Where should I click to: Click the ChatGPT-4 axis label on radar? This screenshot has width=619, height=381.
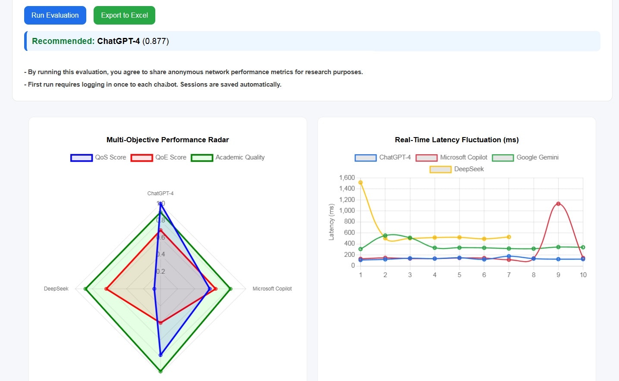pyautogui.click(x=160, y=194)
